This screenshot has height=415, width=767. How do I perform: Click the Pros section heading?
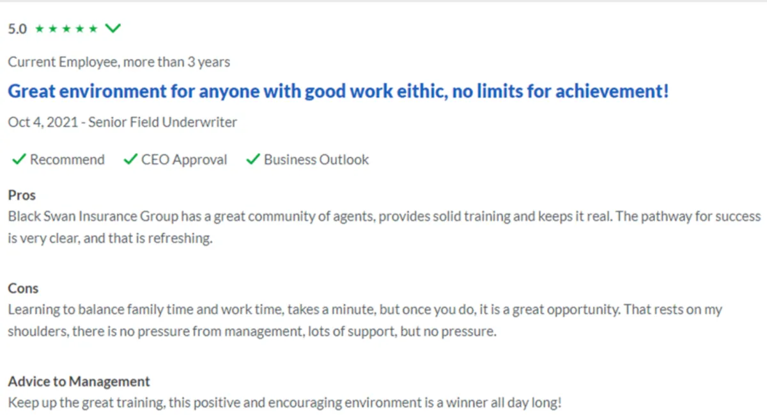coord(22,195)
